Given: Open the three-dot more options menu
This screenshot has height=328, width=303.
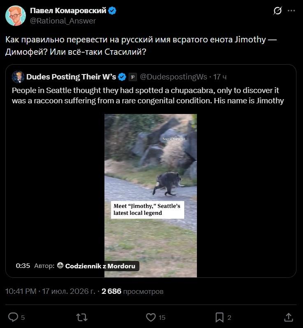Looking at the screenshot, I should 291,11.
